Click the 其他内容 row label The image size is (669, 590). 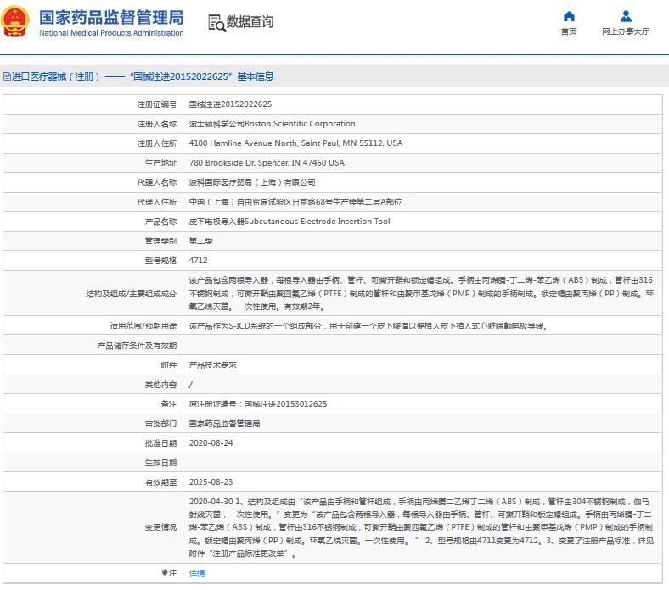[160, 385]
